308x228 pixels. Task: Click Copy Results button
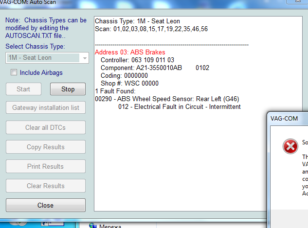46,147
